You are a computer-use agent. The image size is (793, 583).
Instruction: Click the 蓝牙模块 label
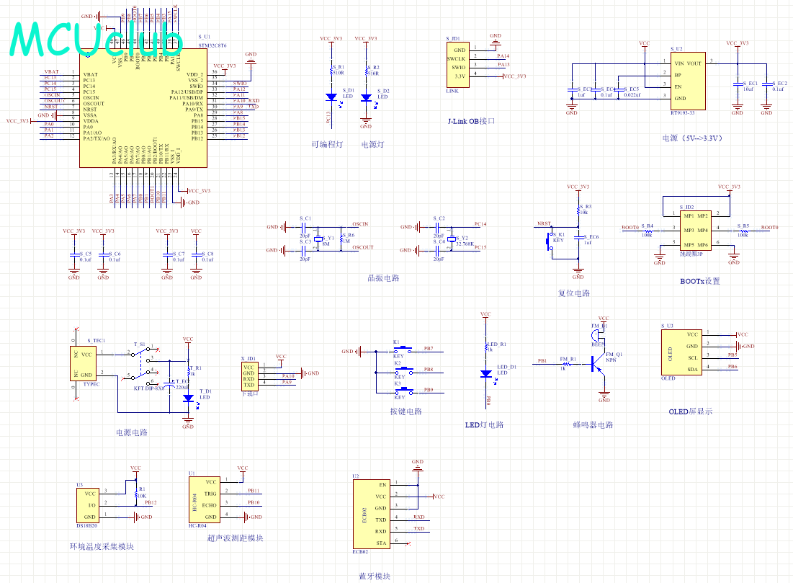pyautogui.click(x=375, y=576)
